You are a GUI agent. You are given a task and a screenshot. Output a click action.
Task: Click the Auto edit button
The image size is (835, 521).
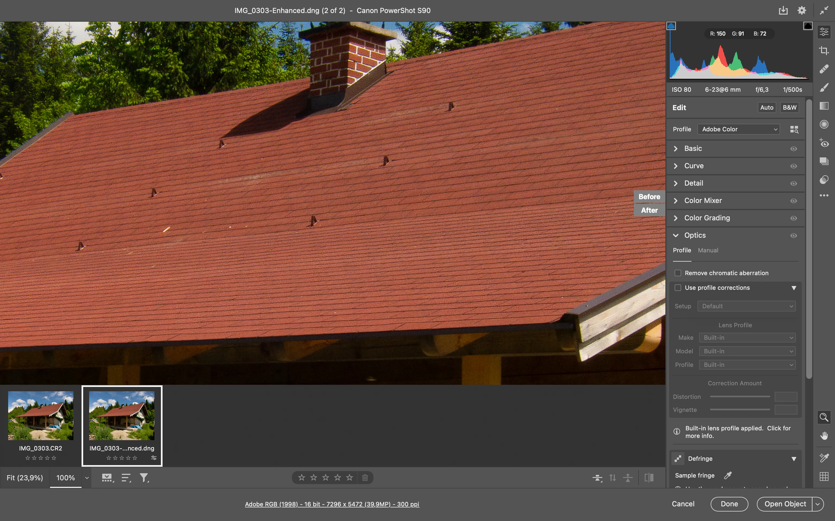coord(767,107)
